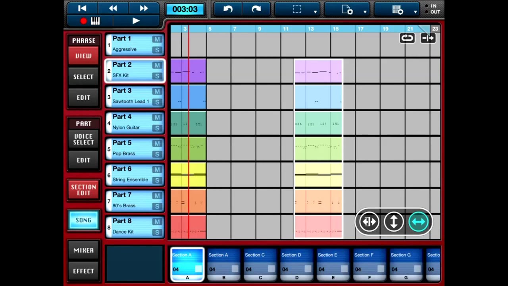508x286 pixels.
Task: Select the split horizontal zoom icon
Action: (369, 222)
